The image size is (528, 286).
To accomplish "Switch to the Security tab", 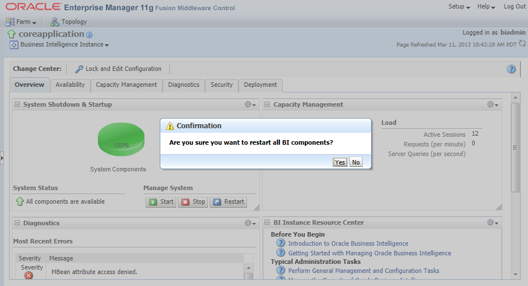I will click(x=222, y=85).
